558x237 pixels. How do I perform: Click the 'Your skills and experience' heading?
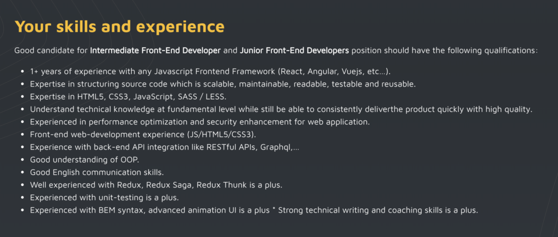(119, 27)
